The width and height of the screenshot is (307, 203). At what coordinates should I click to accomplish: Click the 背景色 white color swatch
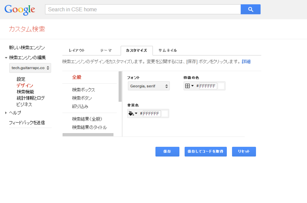[x=165, y=113]
